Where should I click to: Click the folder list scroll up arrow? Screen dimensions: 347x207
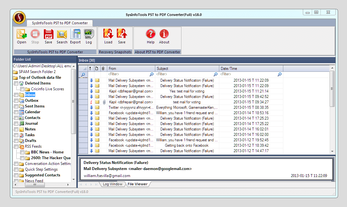tap(74, 66)
